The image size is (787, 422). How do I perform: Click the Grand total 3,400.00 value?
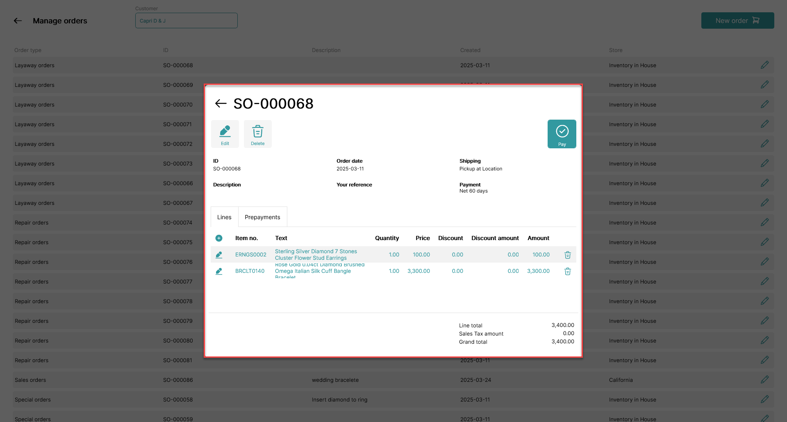click(x=563, y=342)
